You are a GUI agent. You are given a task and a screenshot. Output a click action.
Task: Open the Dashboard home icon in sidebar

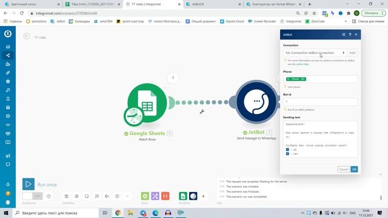(8, 47)
